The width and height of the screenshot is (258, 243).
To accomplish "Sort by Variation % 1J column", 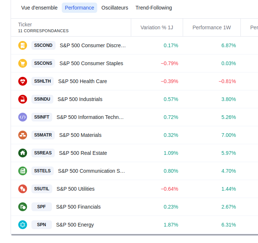I will point(157,27).
